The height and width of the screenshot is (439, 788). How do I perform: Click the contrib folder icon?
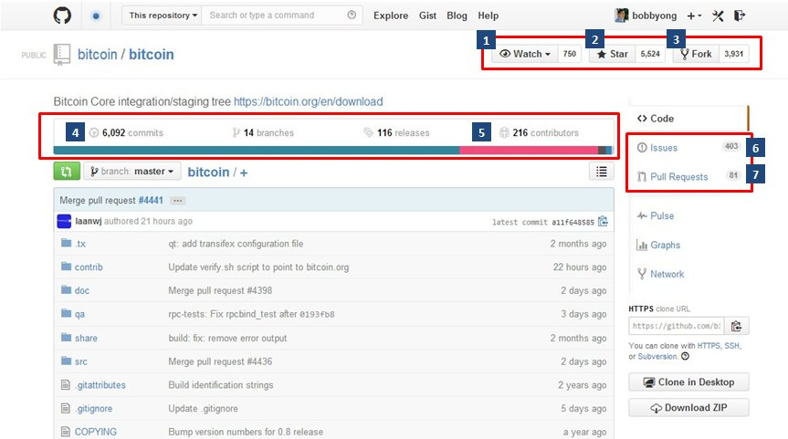click(x=66, y=267)
